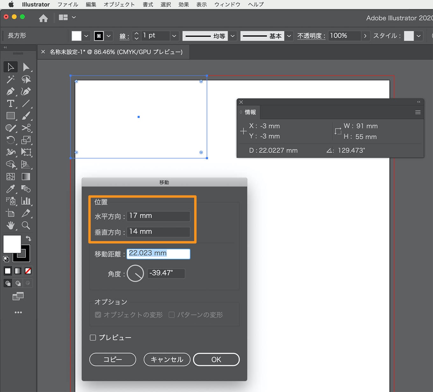Toggle the プレビュー checkbox
Image resolution: width=433 pixels, height=392 pixels.
coord(93,338)
